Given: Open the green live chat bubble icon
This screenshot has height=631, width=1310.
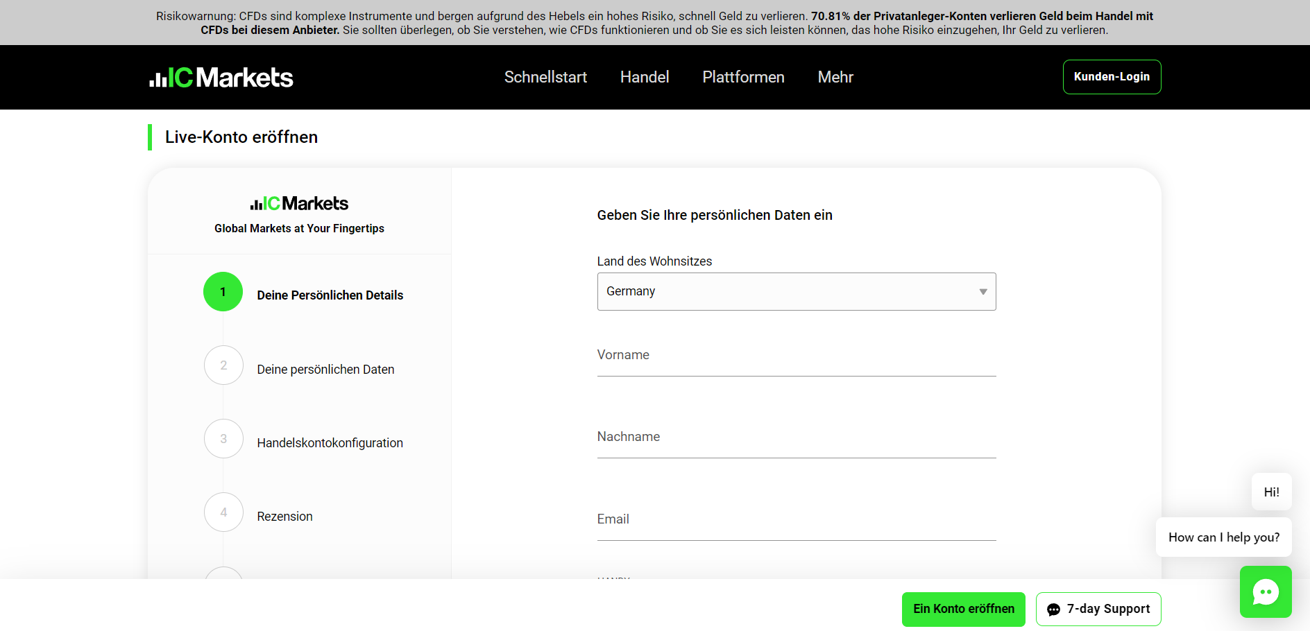Looking at the screenshot, I should click(1265, 591).
